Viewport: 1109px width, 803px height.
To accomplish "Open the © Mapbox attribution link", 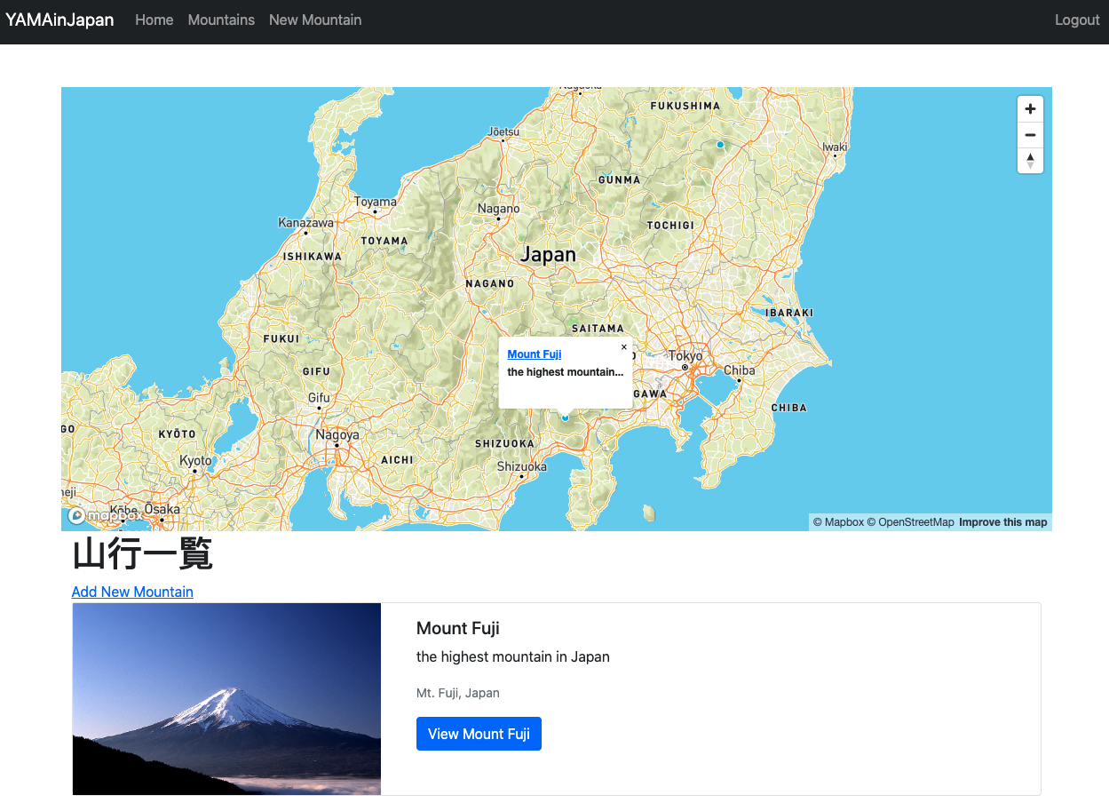I will point(838,522).
